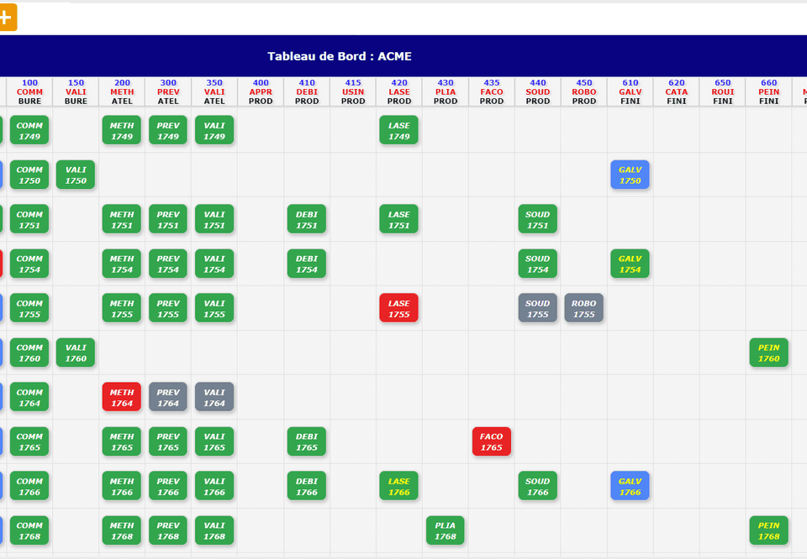Viewport: 807px width, 559px height.
Task: Click the 610 GALV FINI column header
Action: pos(630,92)
